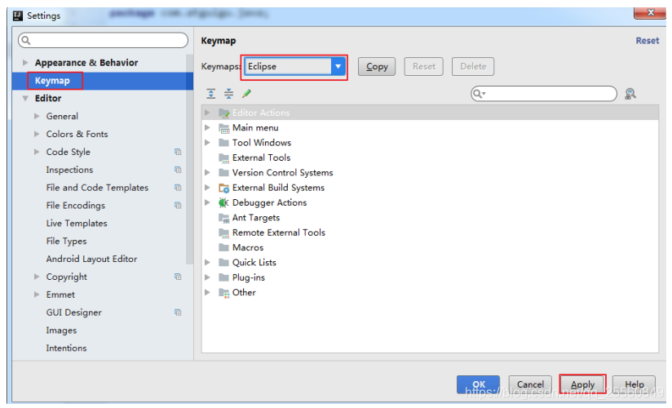Expand the Plug-ins group arrow
The image size is (672, 408).
207,277
